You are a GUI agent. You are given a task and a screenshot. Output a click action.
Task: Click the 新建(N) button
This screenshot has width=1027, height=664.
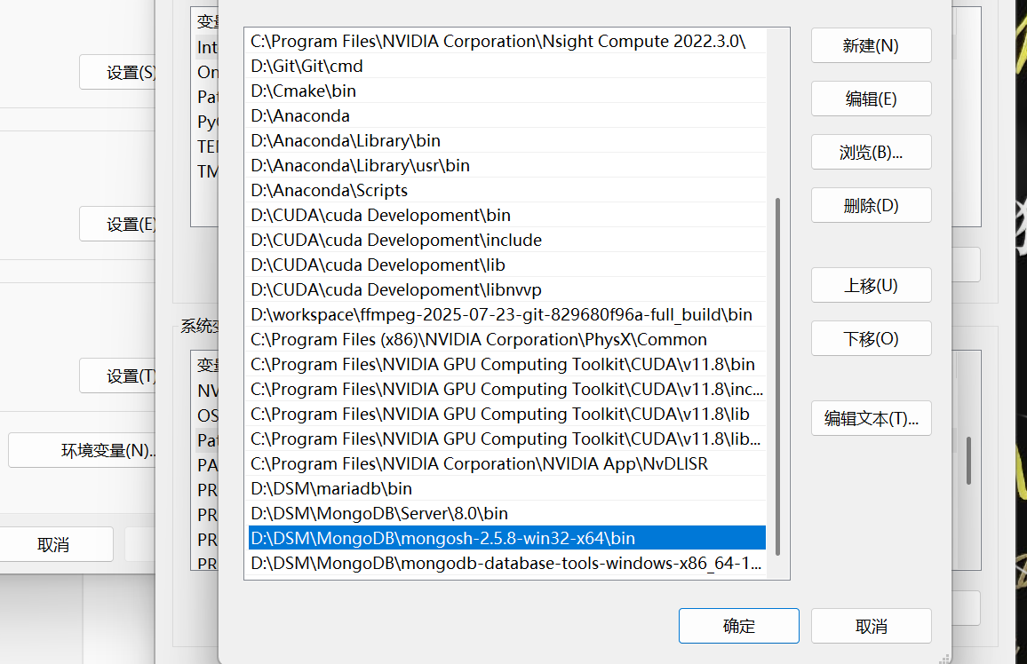(x=871, y=45)
